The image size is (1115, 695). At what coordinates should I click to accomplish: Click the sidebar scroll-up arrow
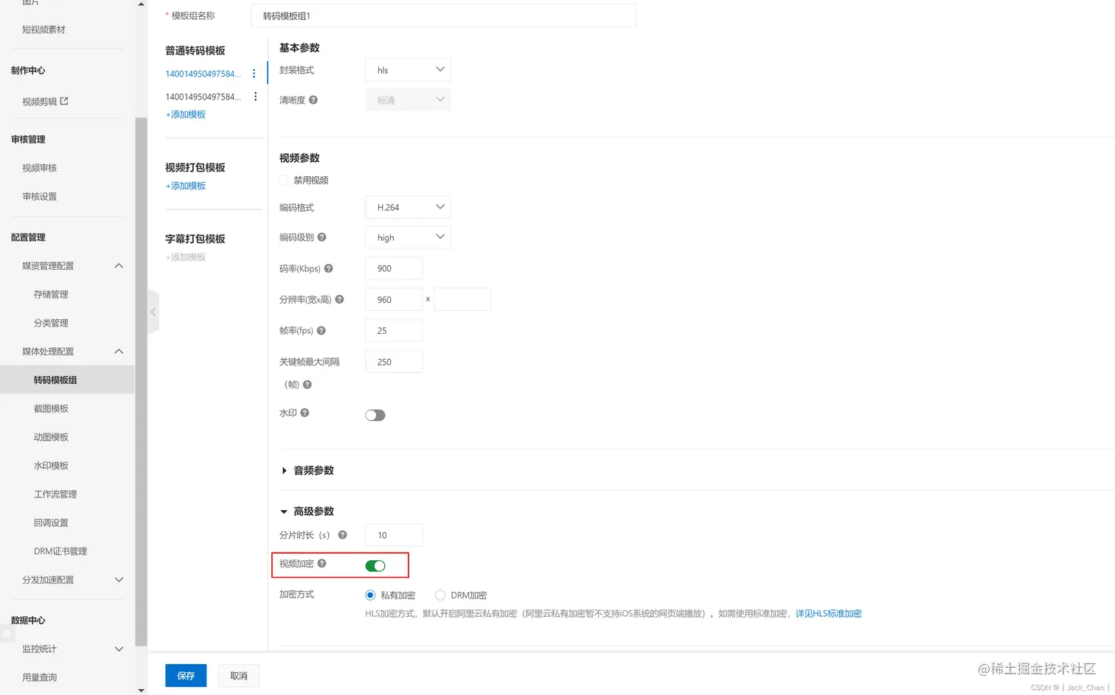141,4
